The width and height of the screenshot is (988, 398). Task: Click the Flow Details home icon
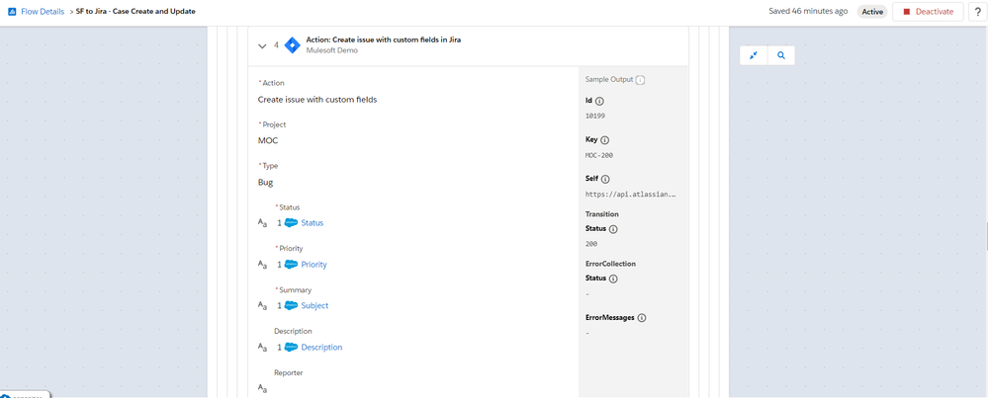coord(11,11)
